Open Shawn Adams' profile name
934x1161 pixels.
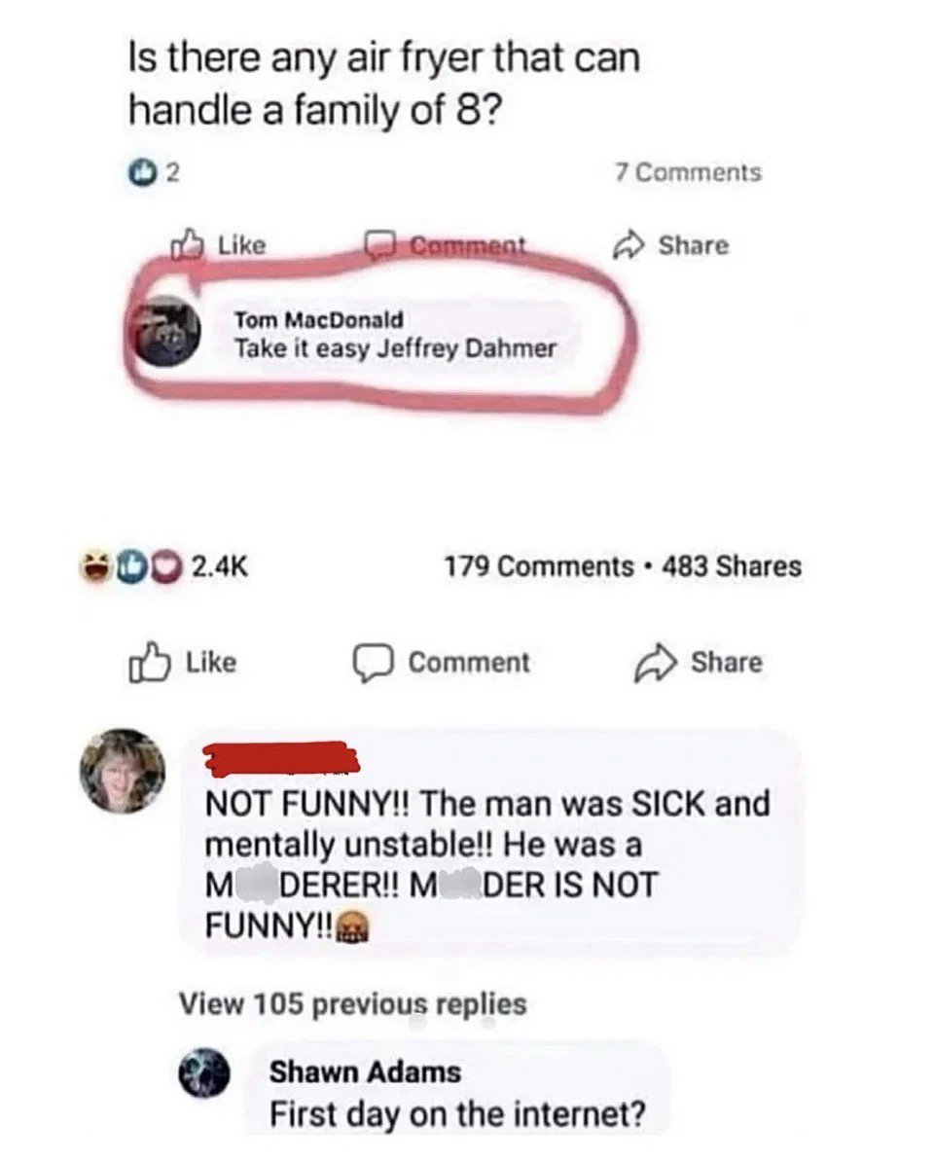[x=365, y=1072]
